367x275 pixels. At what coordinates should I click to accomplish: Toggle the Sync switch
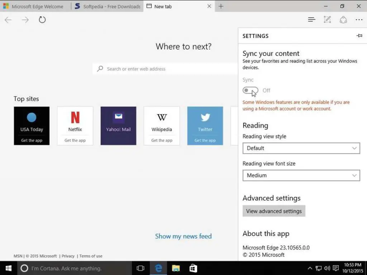(x=250, y=90)
